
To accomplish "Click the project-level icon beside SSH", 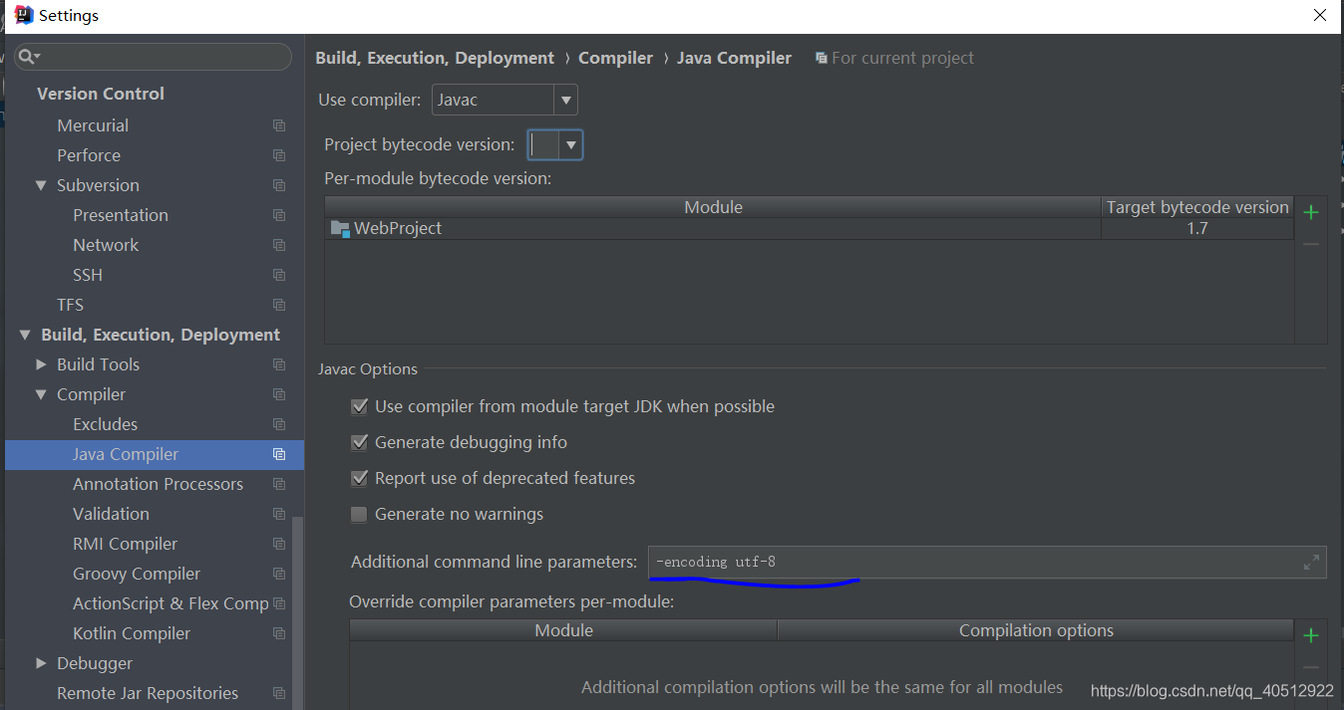I will point(279,275).
